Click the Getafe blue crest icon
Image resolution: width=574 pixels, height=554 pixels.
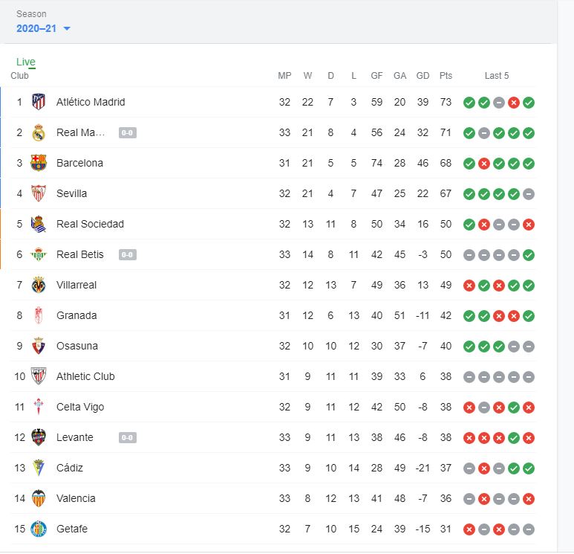(39, 529)
